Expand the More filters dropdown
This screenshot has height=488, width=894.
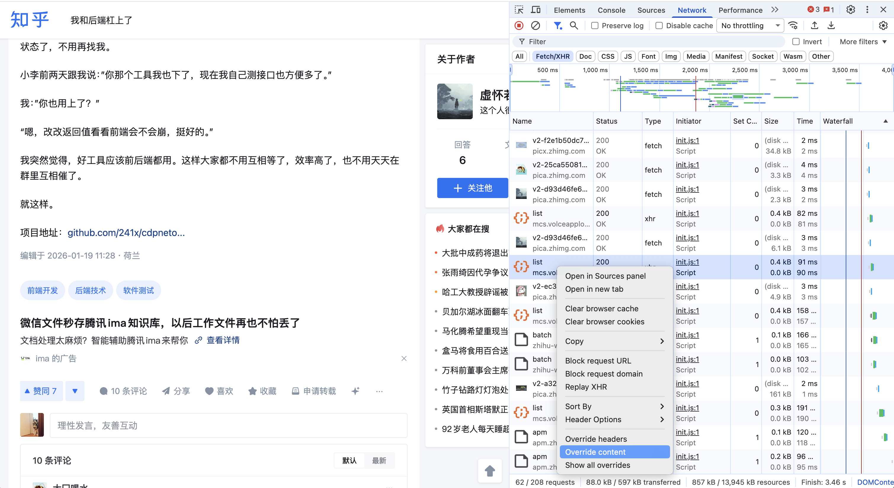(x=863, y=42)
